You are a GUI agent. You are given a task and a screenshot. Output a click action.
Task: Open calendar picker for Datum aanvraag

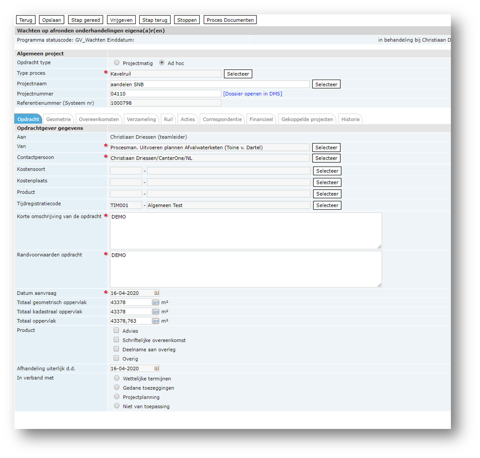pyautogui.click(x=156, y=293)
